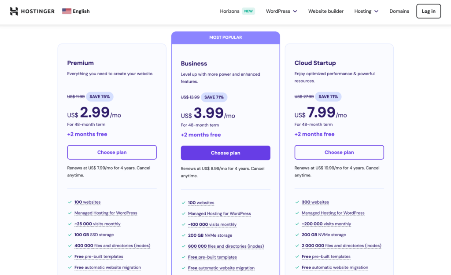
Task: Click the Cloud Startup plan title
Action: click(315, 63)
